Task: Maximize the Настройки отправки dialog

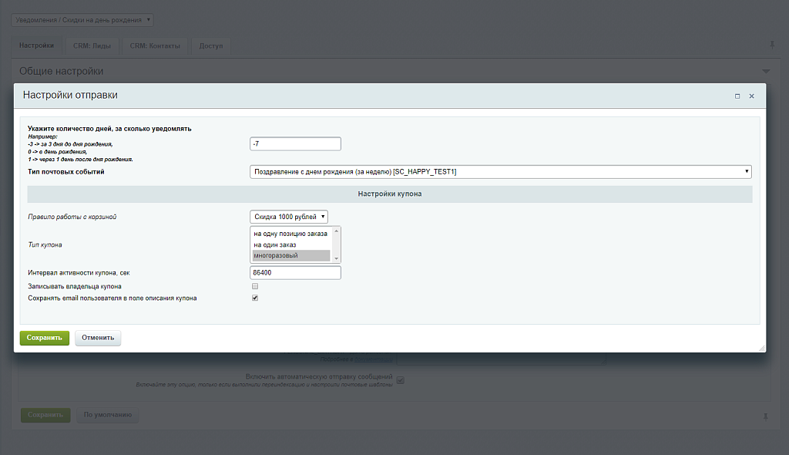Action: tap(737, 96)
